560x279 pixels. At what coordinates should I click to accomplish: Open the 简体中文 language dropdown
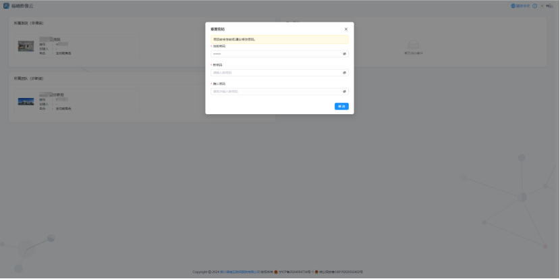coord(522,5)
